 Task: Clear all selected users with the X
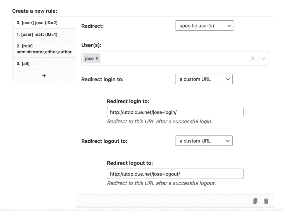point(253,58)
